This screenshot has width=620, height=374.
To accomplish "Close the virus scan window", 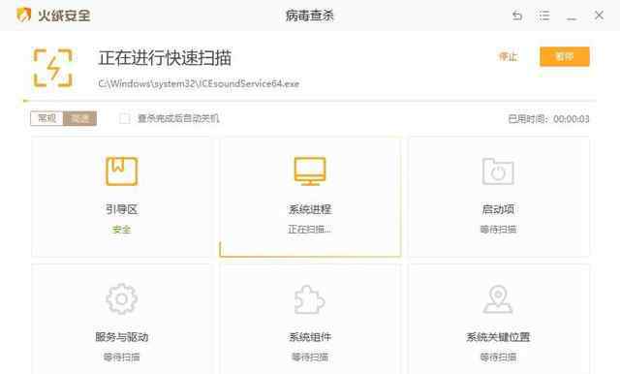I will point(599,16).
